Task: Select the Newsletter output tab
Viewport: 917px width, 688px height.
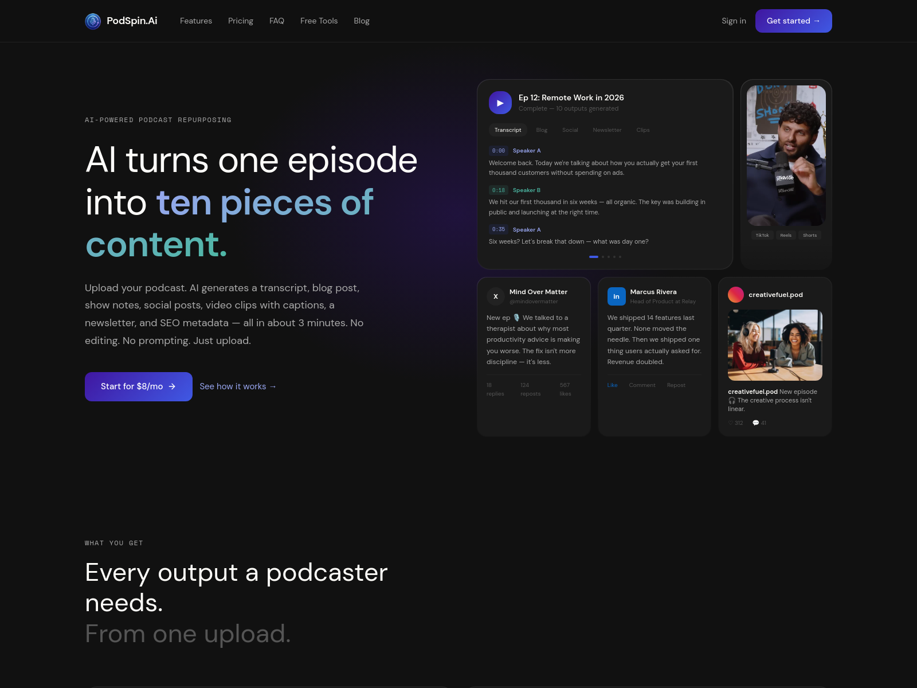Action: [x=607, y=130]
